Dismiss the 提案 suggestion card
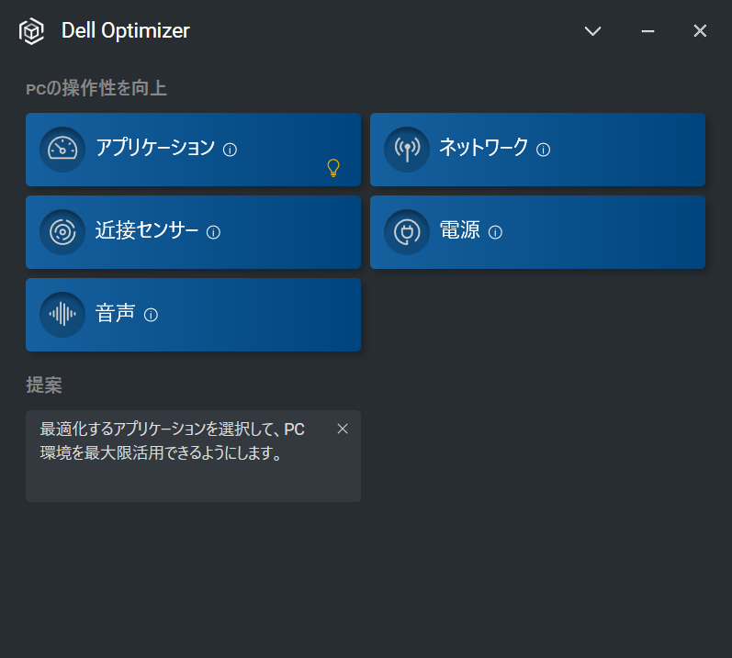732x658 pixels. click(x=343, y=429)
